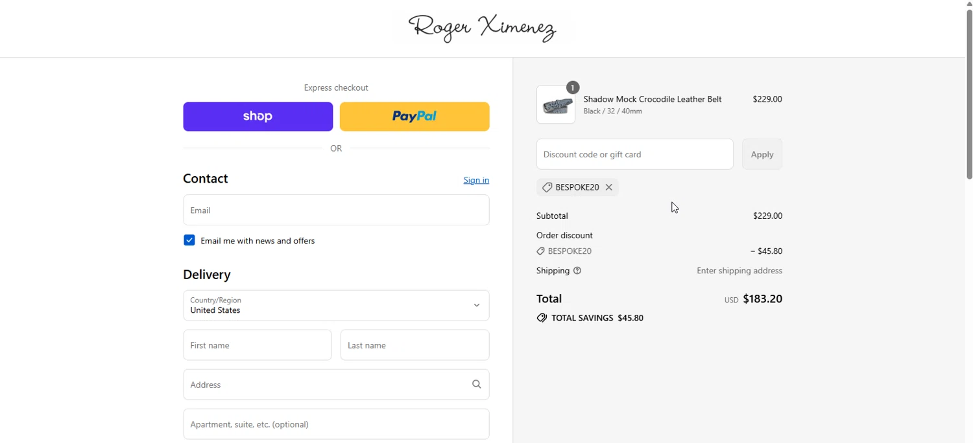Viewport: 973px width, 443px height.
Task: Click the Delivery section heading
Action: click(x=207, y=275)
